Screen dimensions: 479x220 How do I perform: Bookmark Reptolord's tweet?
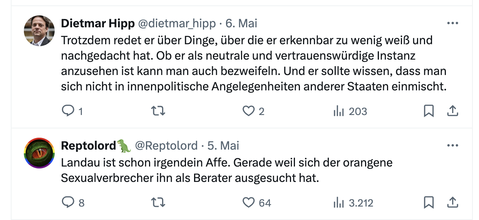429,202
